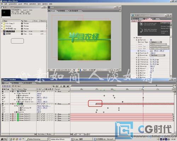Open Emitter Type Sphere dropdown
The width and height of the screenshot is (177, 141).
(156, 42)
